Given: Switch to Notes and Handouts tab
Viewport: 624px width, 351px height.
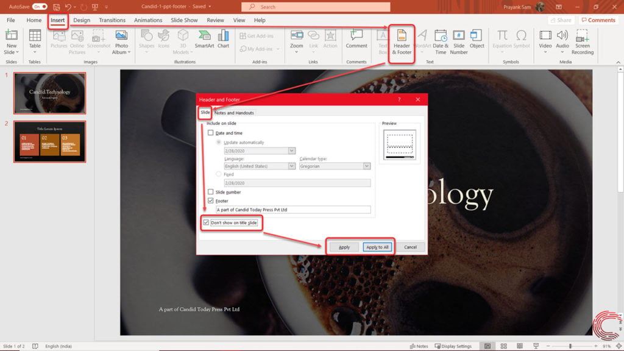Looking at the screenshot, I should [x=234, y=113].
